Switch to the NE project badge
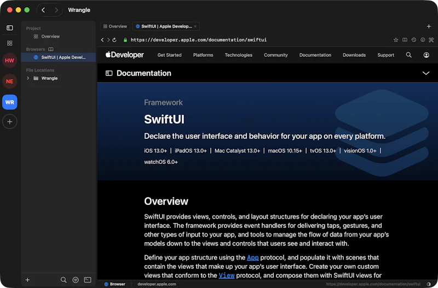The height and width of the screenshot is (288, 438). (10, 81)
